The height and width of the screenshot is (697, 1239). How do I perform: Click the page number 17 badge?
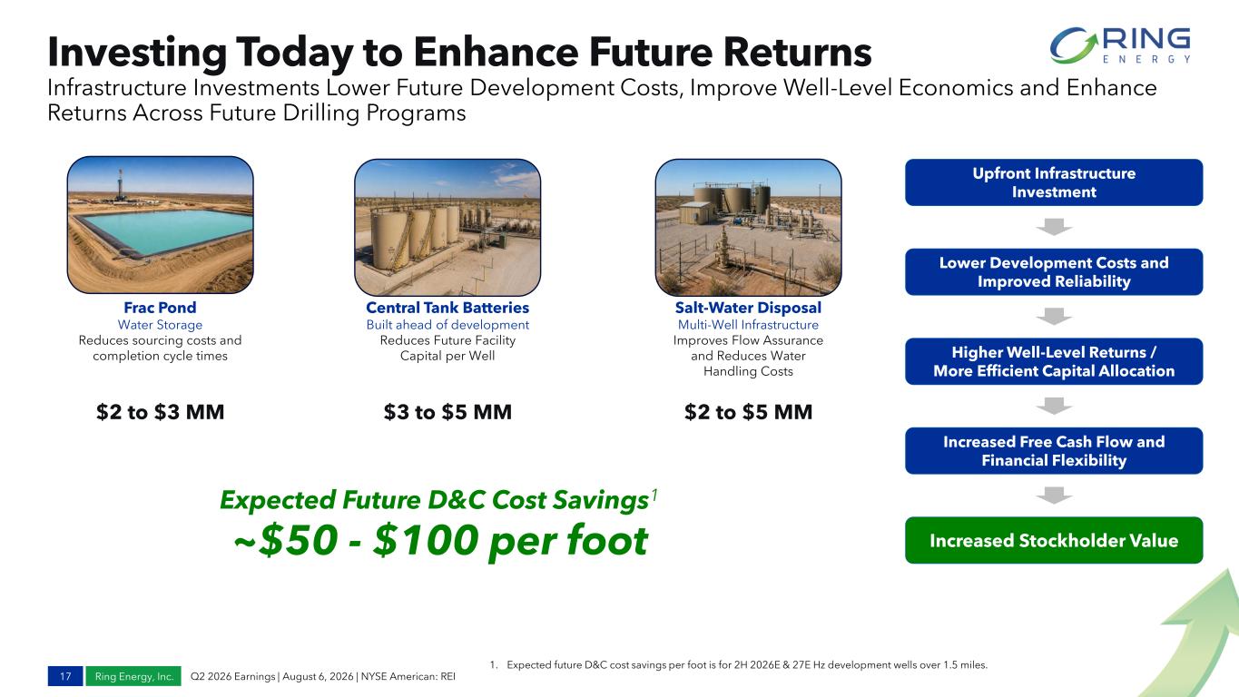pos(67,675)
